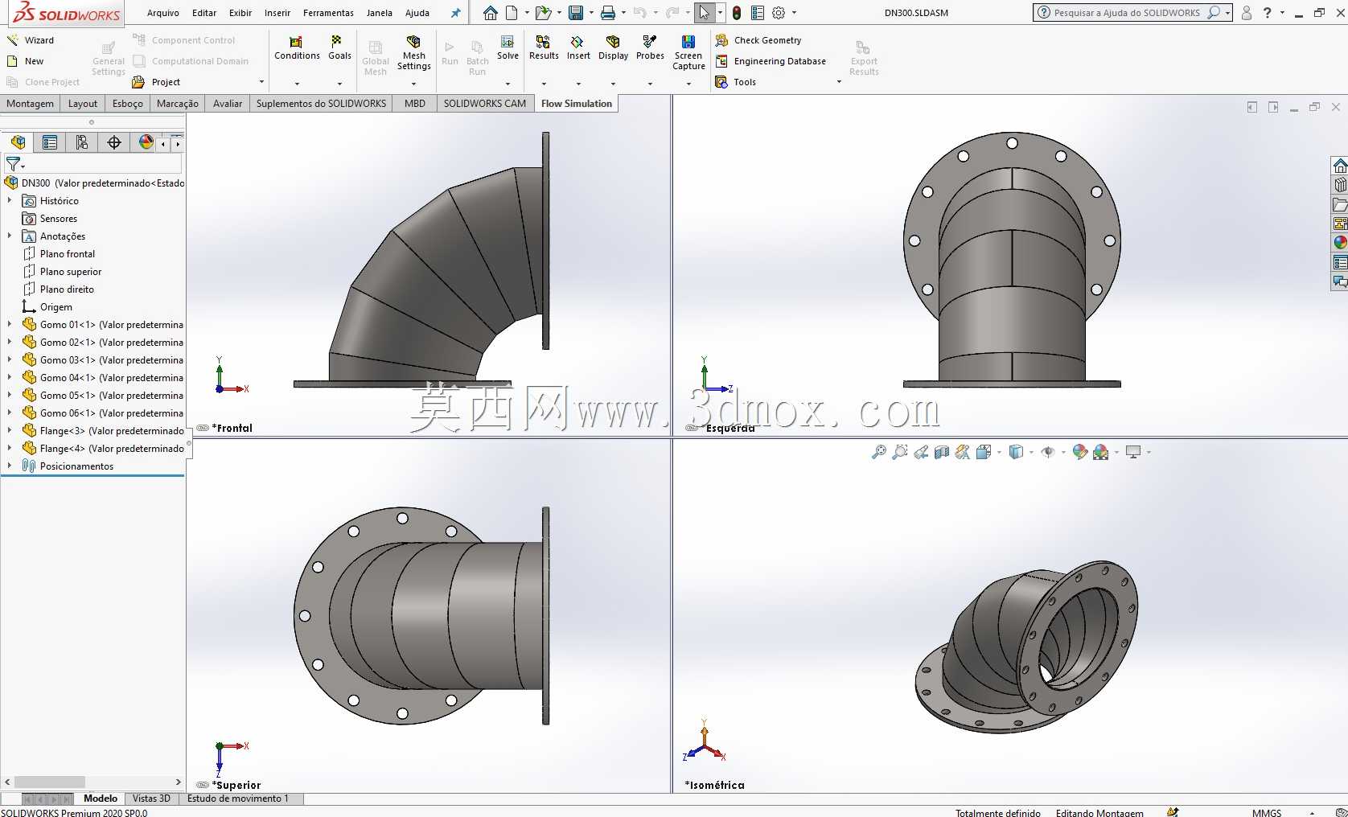This screenshot has width=1348, height=817.
Task: Click the Section View icon
Action: 942,452
